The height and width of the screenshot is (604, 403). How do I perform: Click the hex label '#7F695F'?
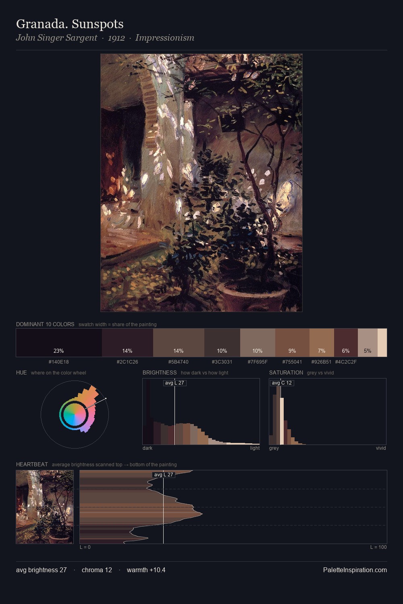(258, 362)
